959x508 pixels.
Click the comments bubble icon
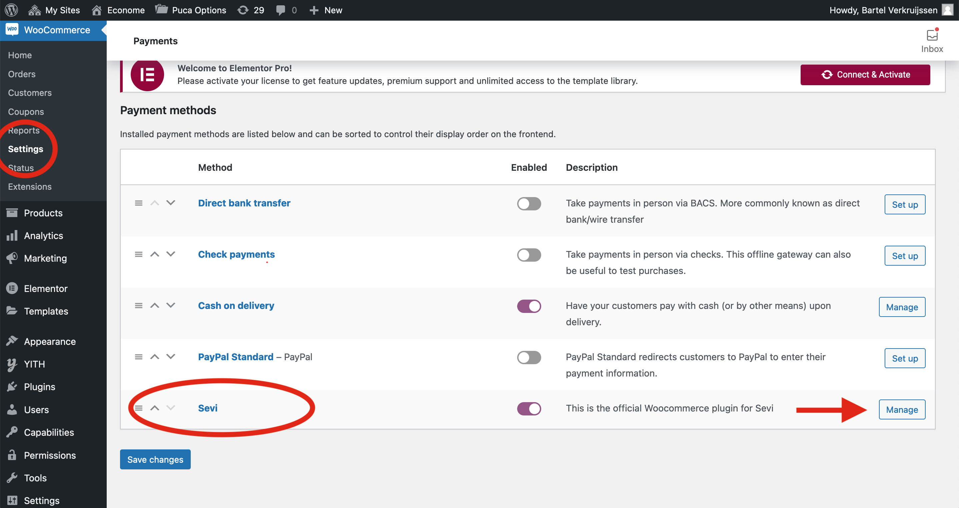pyautogui.click(x=281, y=10)
